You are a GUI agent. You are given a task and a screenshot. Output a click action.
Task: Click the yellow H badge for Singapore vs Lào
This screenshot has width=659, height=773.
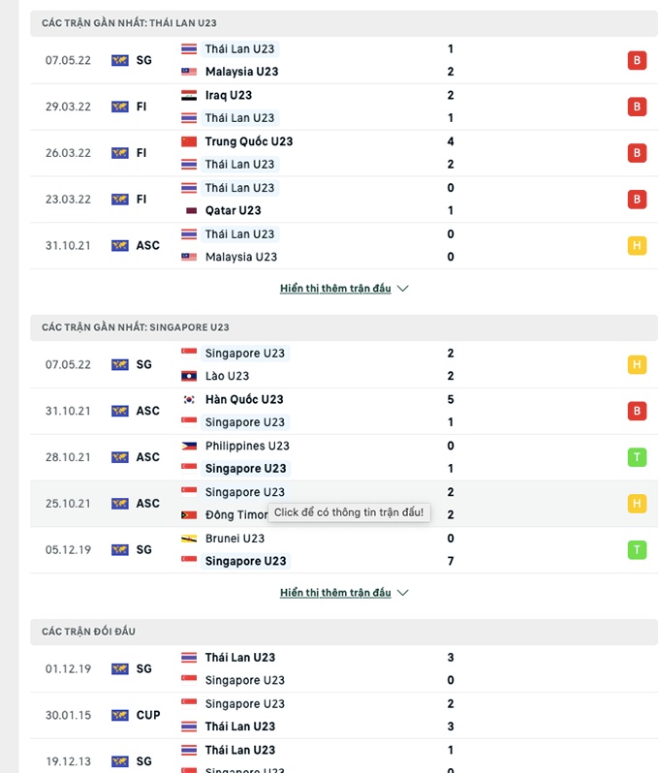637,364
